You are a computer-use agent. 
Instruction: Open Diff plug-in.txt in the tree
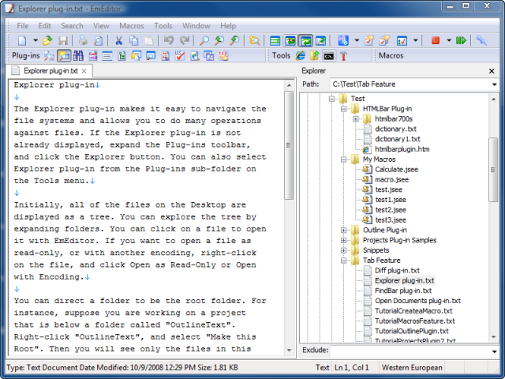point(397,271)
